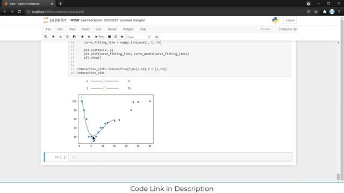Click the t slider handle
The height and width of the screenshot is (193, 344).
pos(105,88)
